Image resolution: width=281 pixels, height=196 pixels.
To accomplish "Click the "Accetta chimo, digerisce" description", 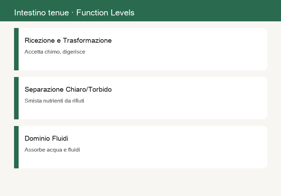I will pos(55,52).
